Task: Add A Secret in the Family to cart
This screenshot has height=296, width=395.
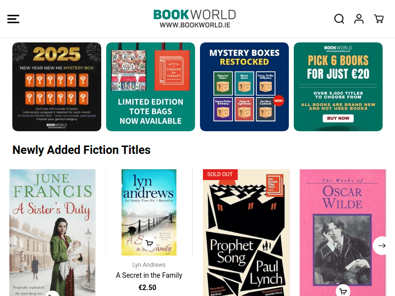Action: (x=149, y=243)
